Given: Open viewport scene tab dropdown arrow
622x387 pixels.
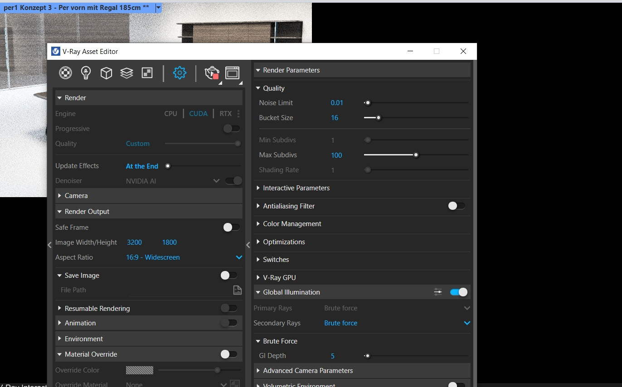Looking at the screenshot, I should [158, 8].
